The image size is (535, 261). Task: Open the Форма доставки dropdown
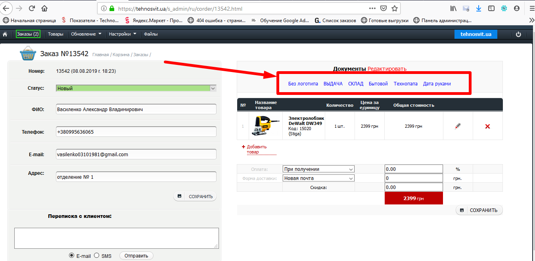318,178
